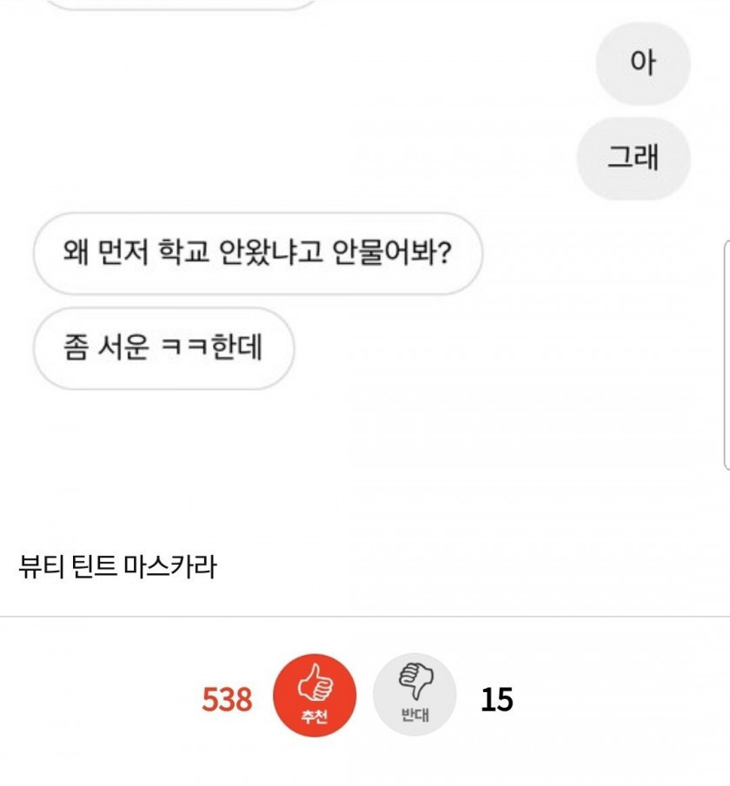This screenshot has height=786, width=730.
Task: Select the gray "그래" chat bubble
Action: pos(633,158)
